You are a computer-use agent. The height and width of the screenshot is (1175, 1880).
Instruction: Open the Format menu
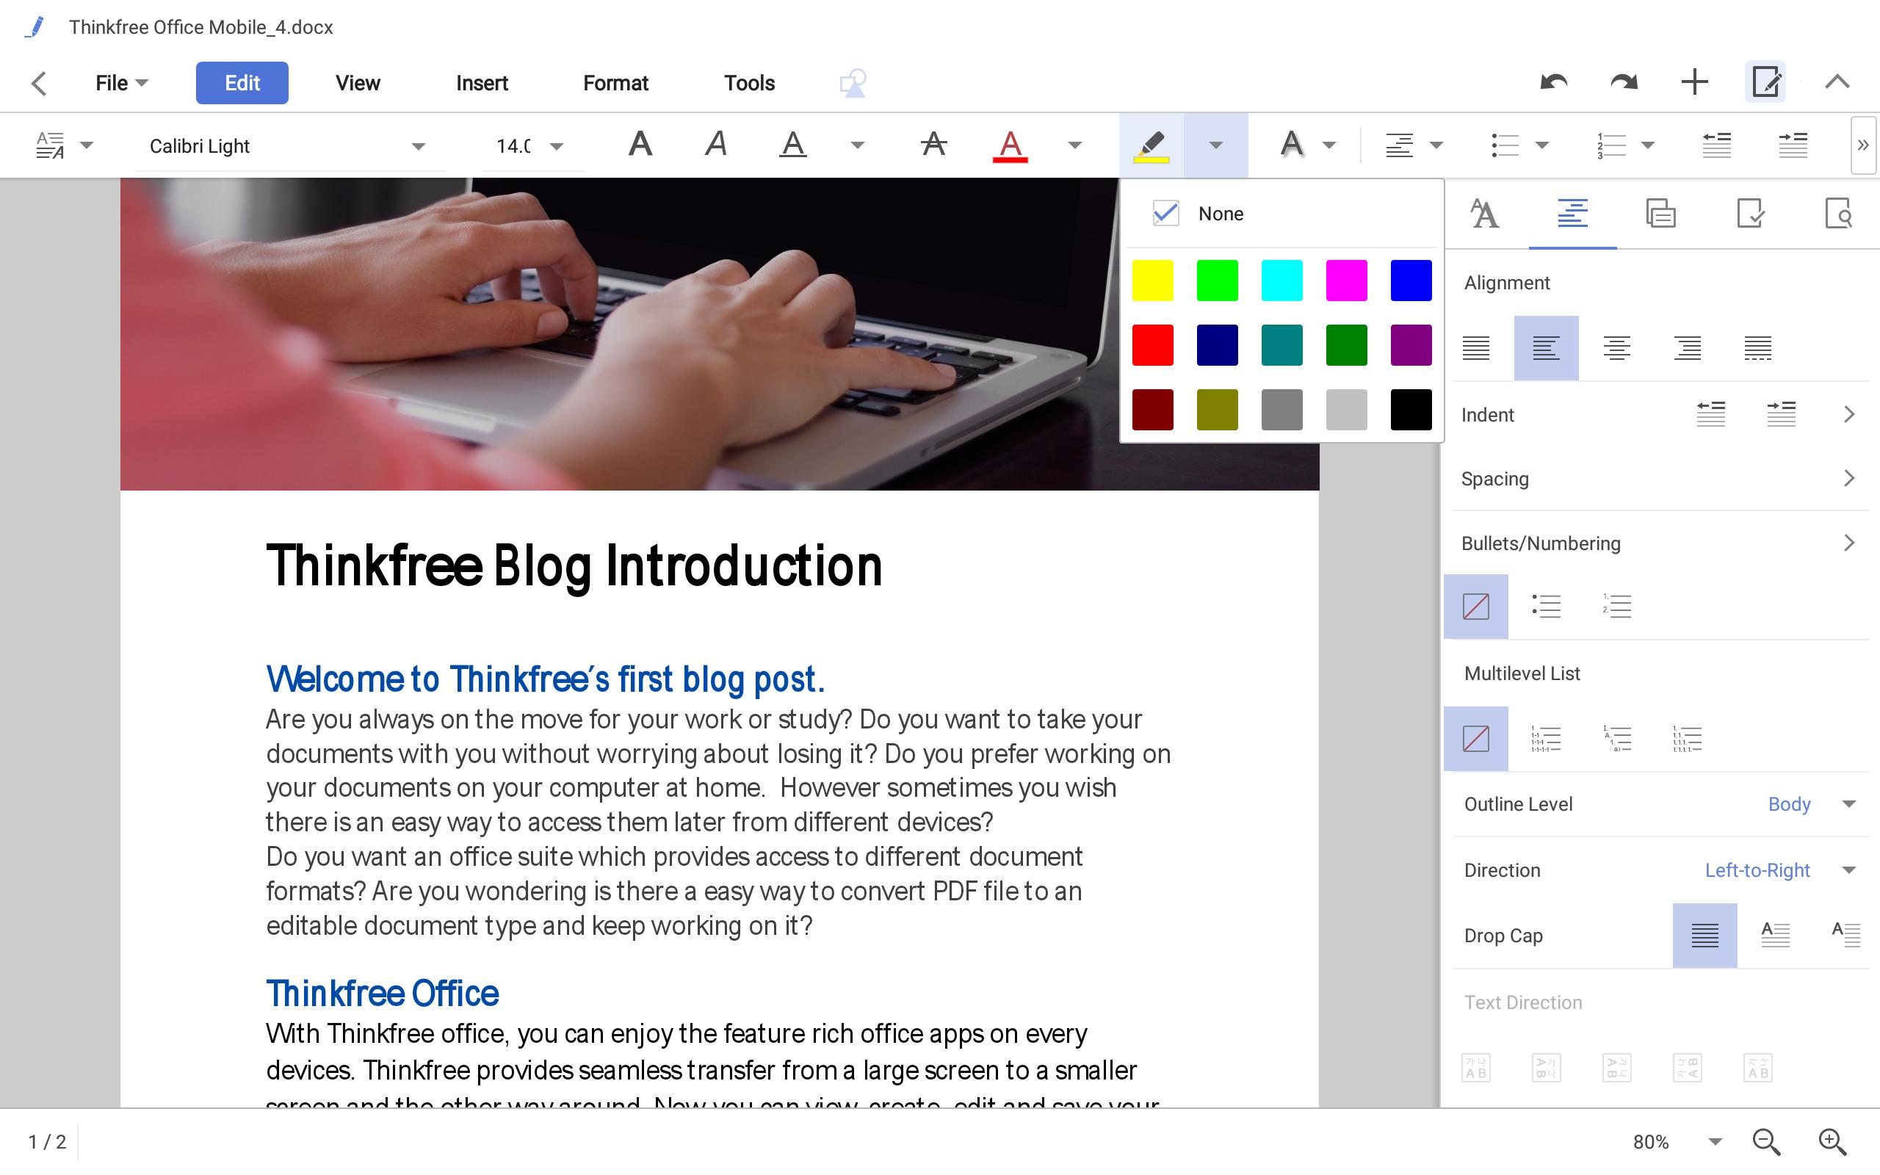pos(615,83)
